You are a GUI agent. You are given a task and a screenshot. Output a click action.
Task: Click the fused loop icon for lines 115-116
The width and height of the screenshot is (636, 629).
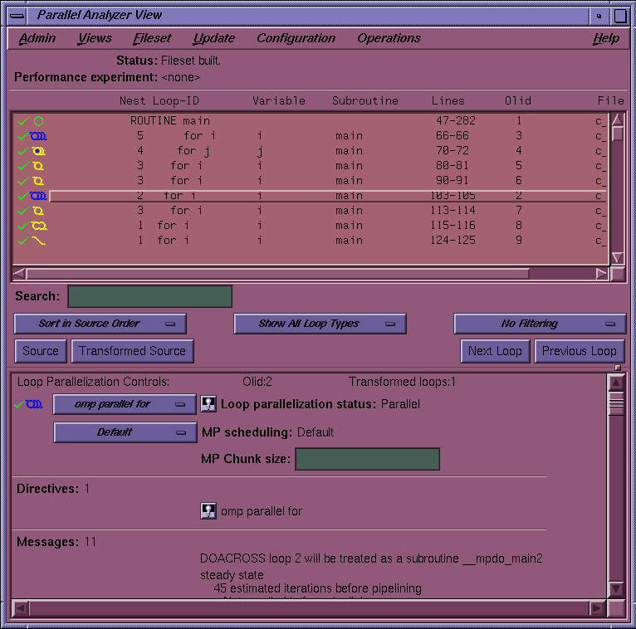pyautogui.click(x=39, y=226)
